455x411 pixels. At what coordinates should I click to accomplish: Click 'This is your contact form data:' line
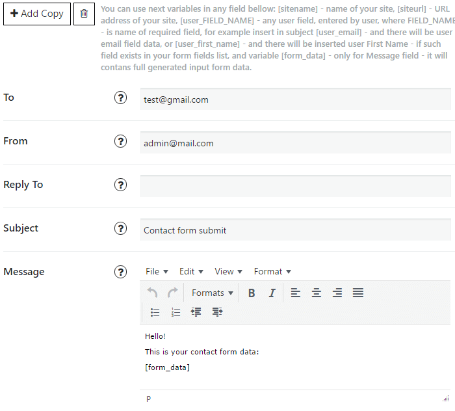coord(201,352)
